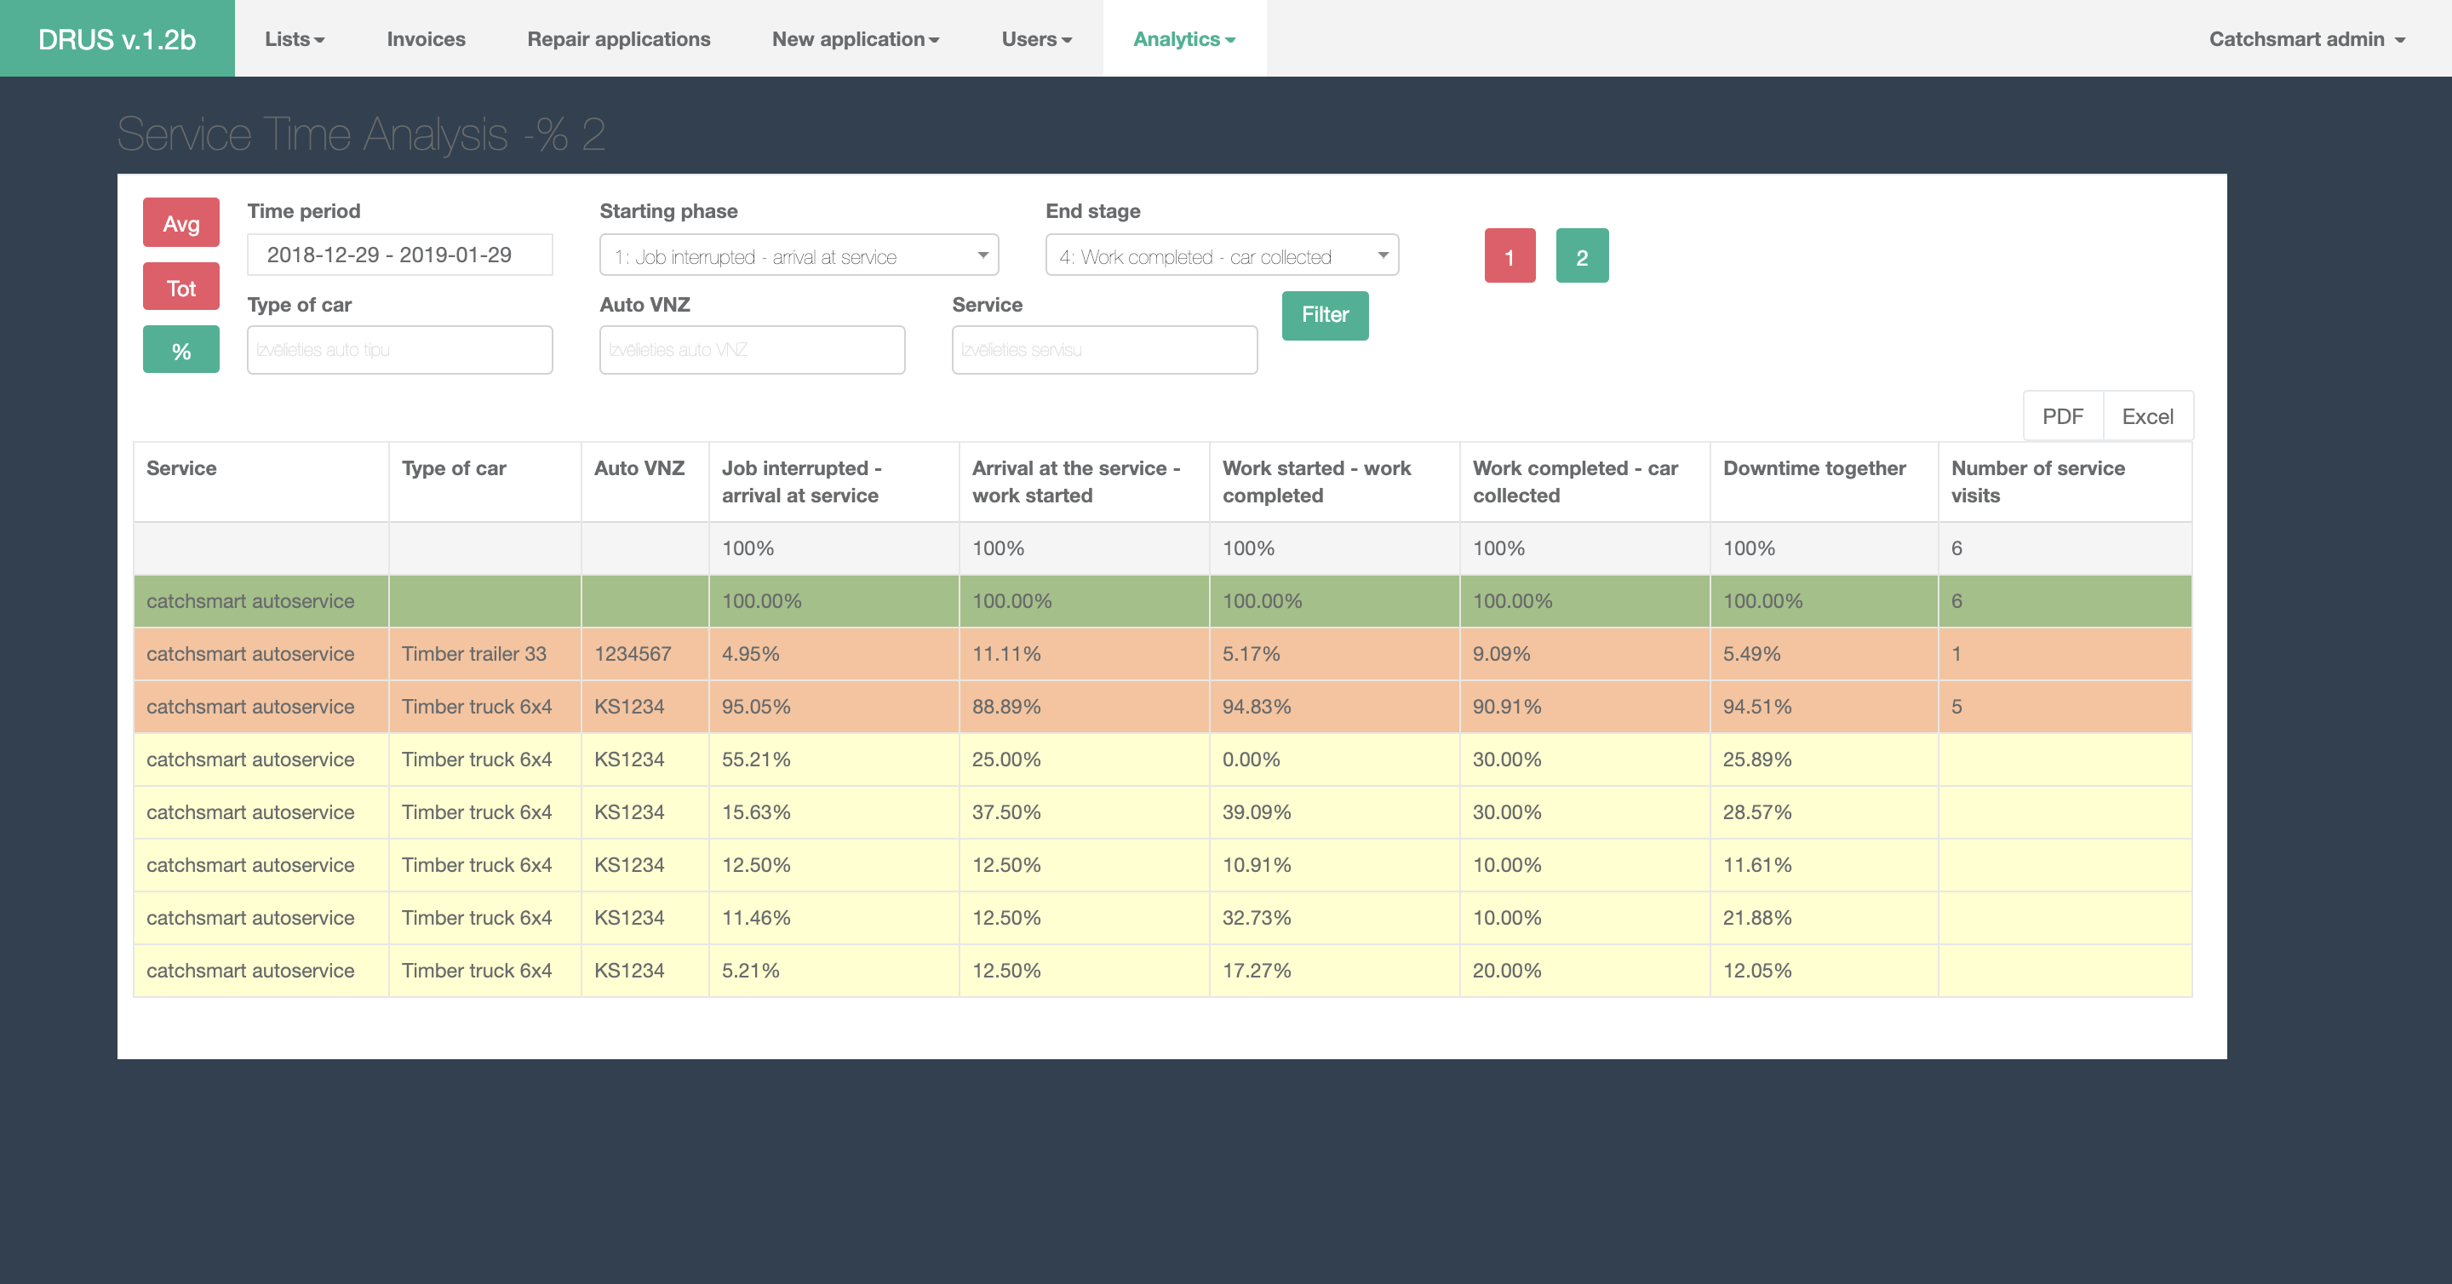Click the 1234567 VNZ cell

point(645,654)
